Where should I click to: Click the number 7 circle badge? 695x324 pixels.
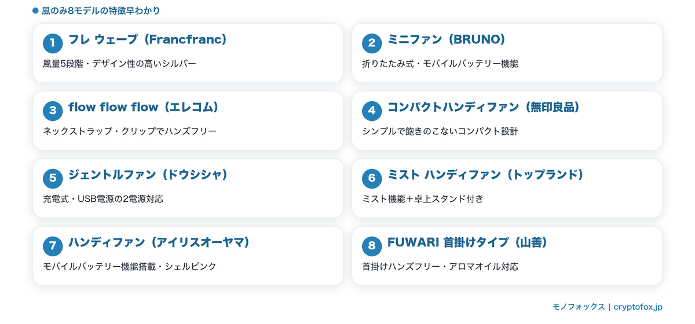click(x=53, y=246)
